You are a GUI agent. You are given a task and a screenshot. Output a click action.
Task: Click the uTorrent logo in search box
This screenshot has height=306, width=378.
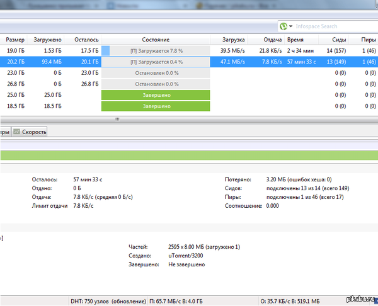pyautogui.click(x=284, y=26)
